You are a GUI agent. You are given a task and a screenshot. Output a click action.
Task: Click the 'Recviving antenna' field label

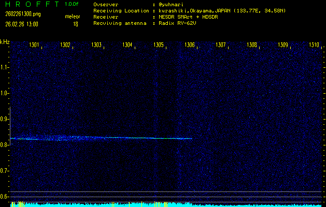click(120, 23)
